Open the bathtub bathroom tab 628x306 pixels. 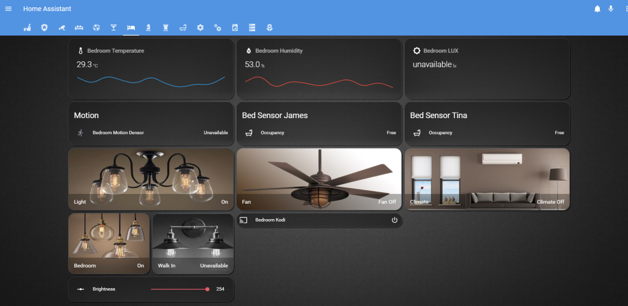click(183, 28)
